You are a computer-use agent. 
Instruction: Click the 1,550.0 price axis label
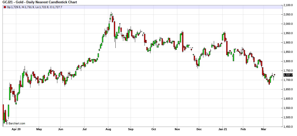coord(288,108)
